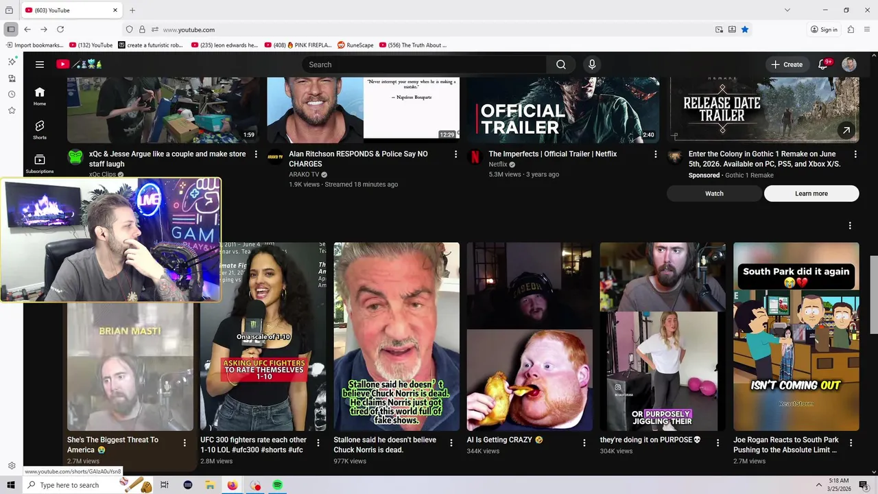The height and width of the screenshot is (494, 878).
Task: Open options for the Stallone short
Action: tap(451, 443)
